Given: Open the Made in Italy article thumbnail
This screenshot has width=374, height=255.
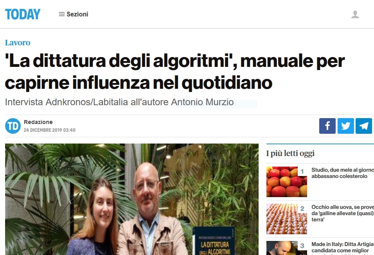Looking at the screenshot, I should (x=287, y=248).
